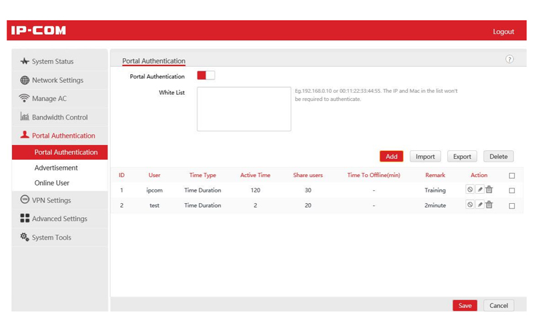Collapse the Portal Authentication parent menu
The height and width of the screenshot is (334, 534).
point(59,136)
